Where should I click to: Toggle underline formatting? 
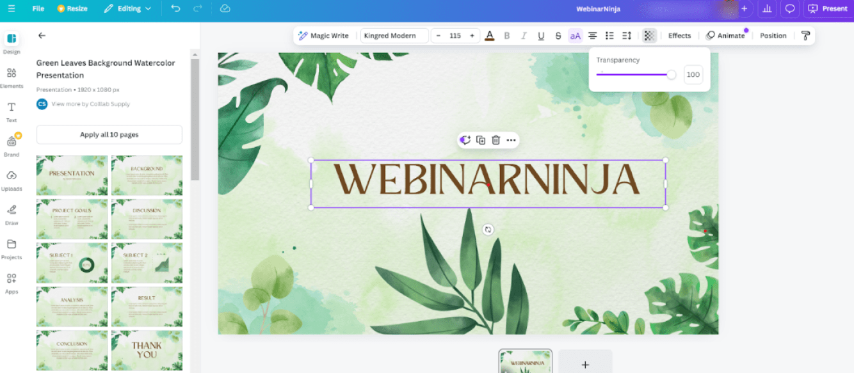coord(541,36)
